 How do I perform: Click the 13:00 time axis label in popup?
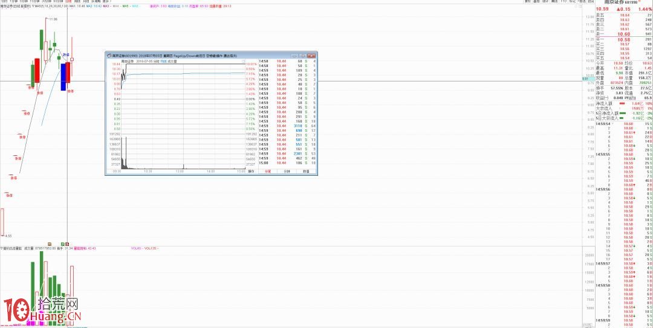click(x=180, y=171)
